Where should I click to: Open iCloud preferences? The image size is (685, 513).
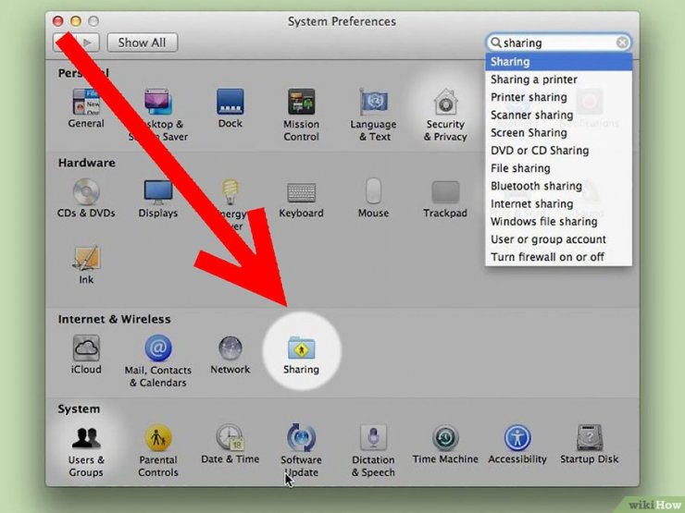(x=86, y=348)
